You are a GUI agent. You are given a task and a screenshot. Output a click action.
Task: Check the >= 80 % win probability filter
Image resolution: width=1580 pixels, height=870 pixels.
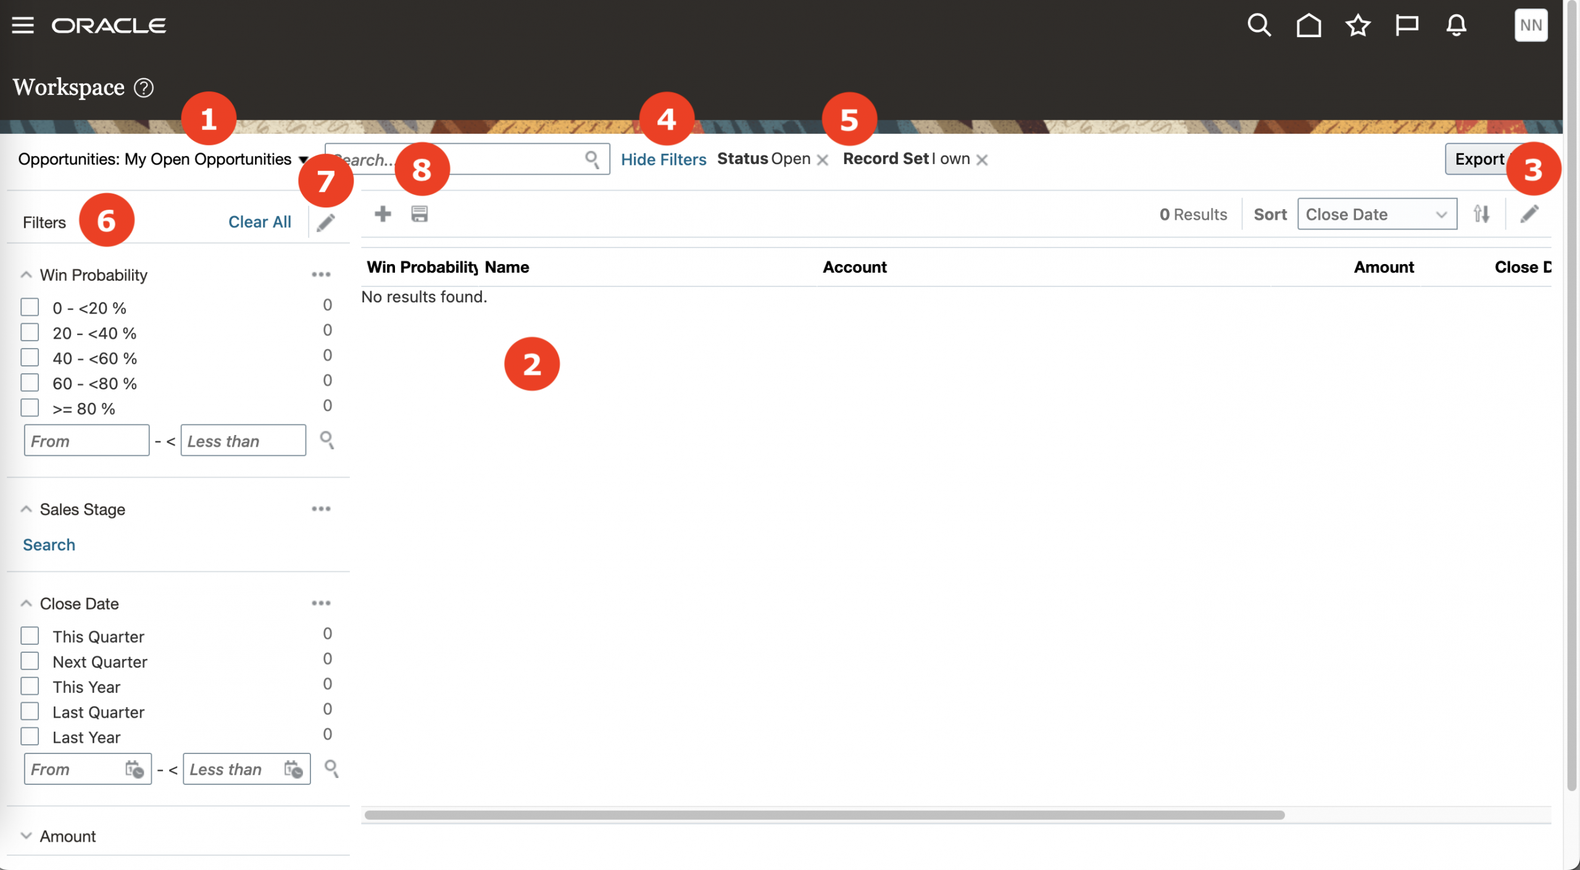click(29, 407)
